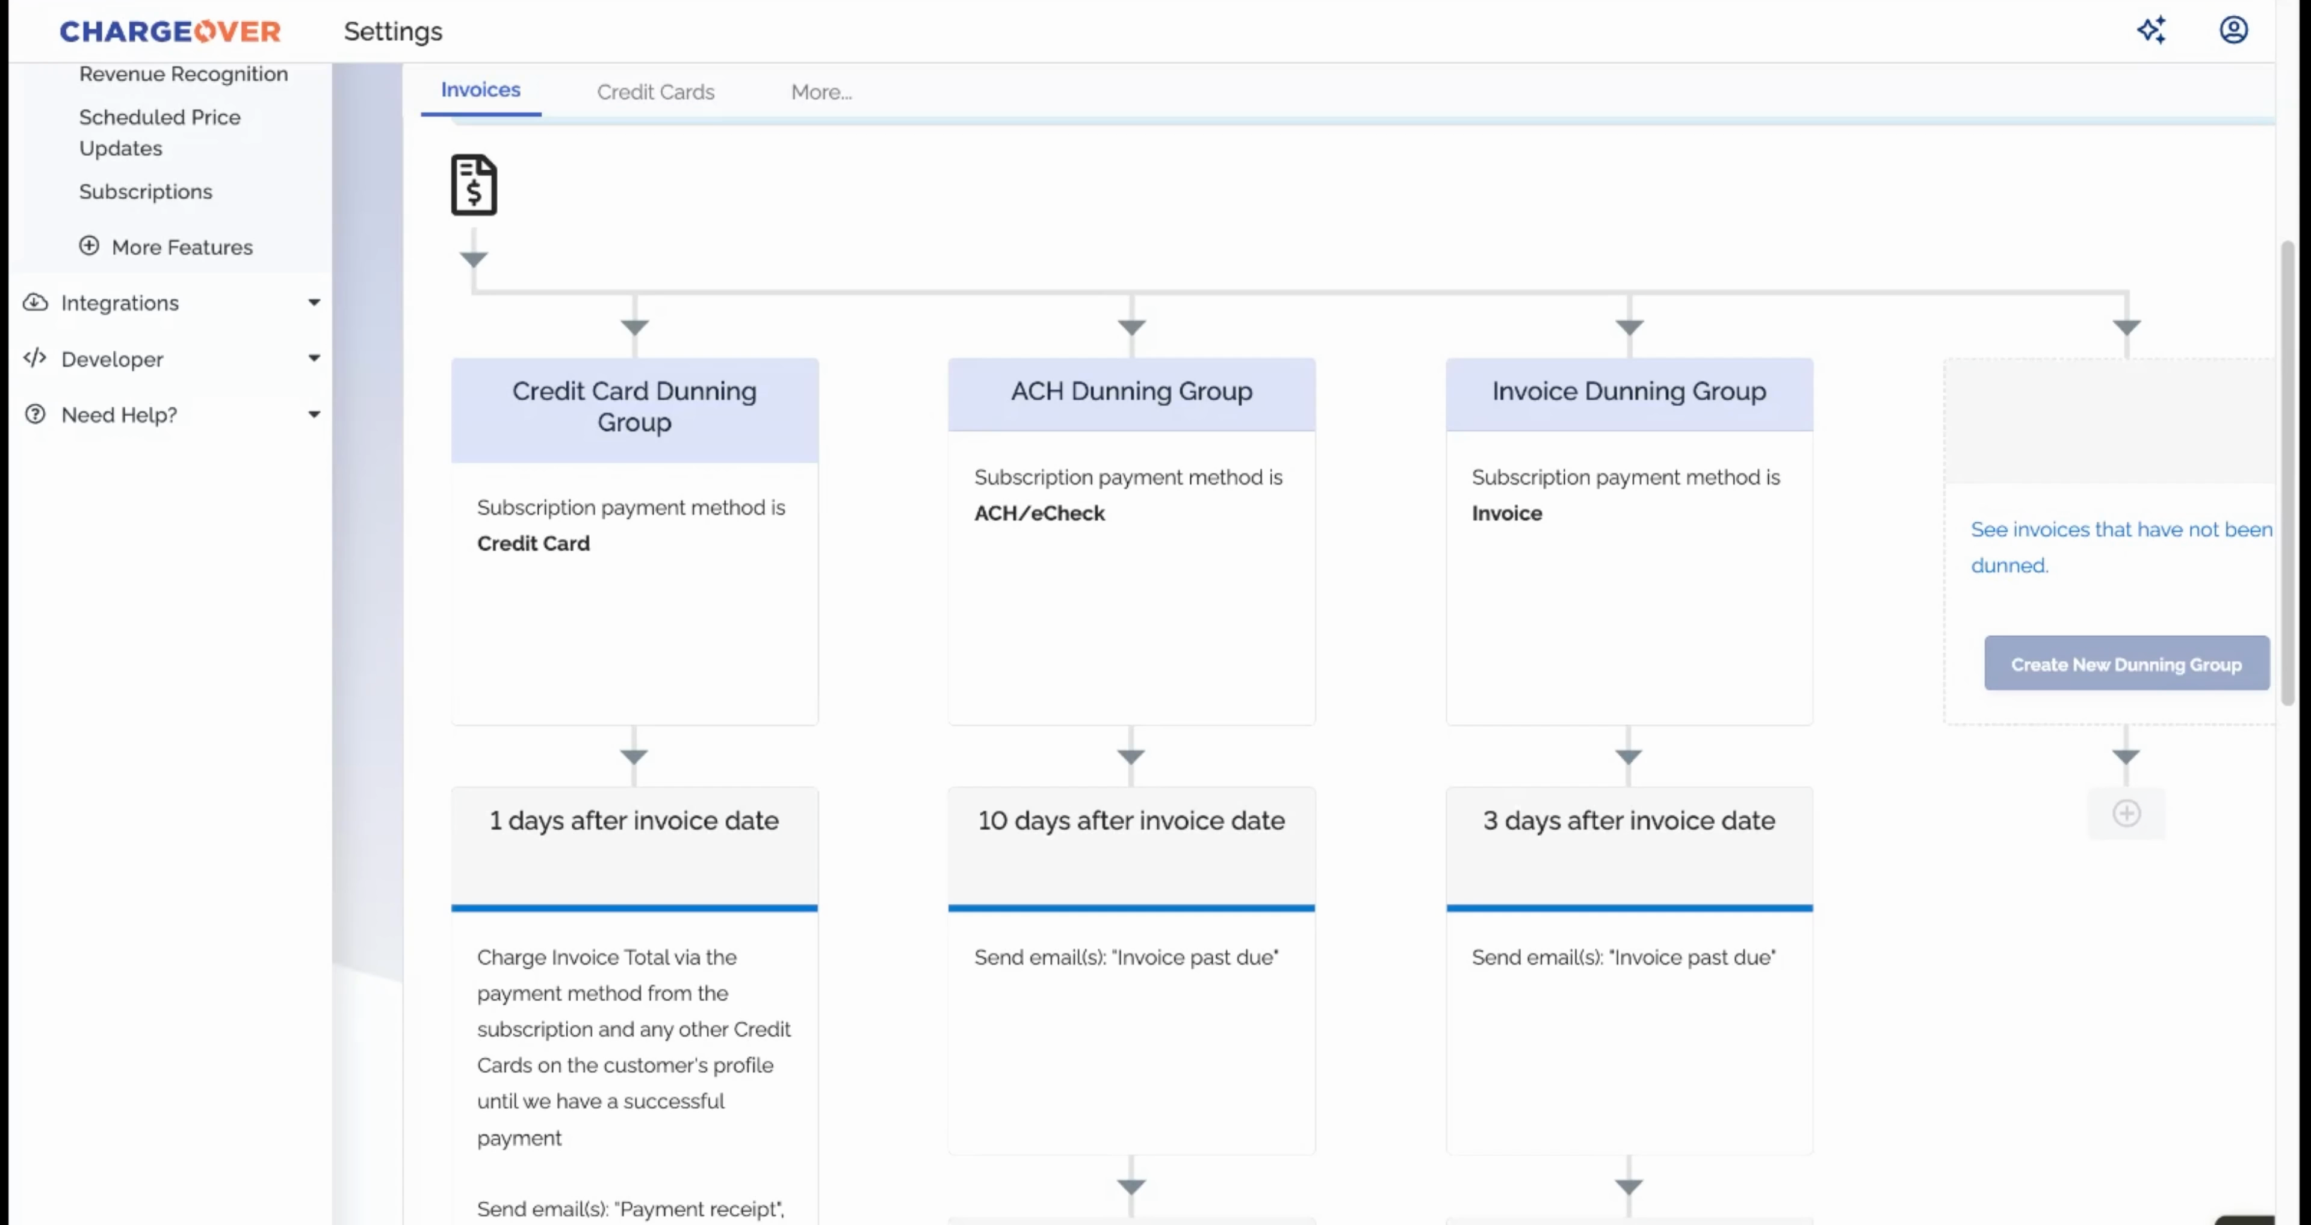This screenshot has width=2311, height=1225.
Task: Click 'Charge Invoice Total via the payment method' action text
Action: (634, 1048)
